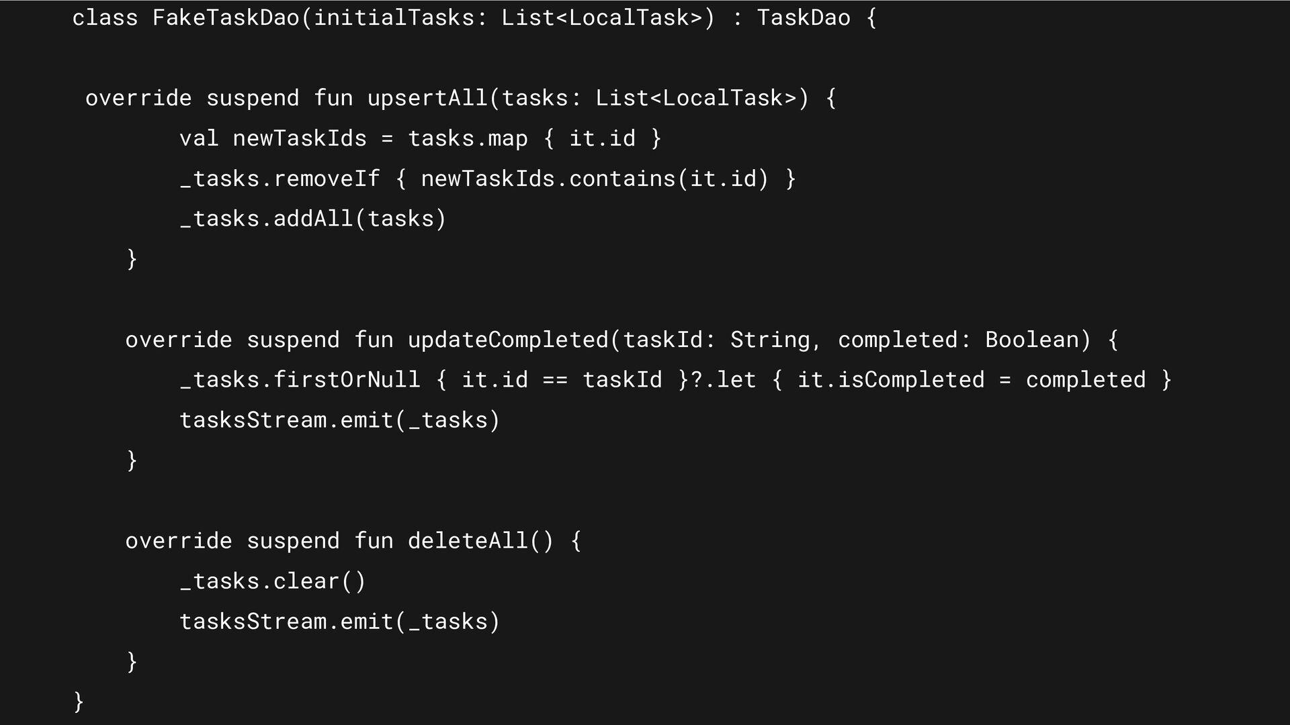Image resolution: width=1290 pixels, height=725 pixels.
Task: Click the updateCompleted function name
Action: pyautogui.click(x=508, y=340)
